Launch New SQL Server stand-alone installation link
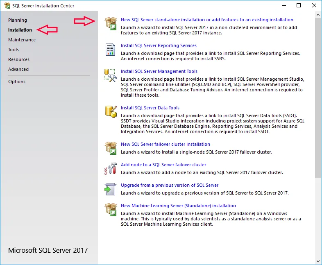The image size is (322, 265). click(x=207, y=20)
